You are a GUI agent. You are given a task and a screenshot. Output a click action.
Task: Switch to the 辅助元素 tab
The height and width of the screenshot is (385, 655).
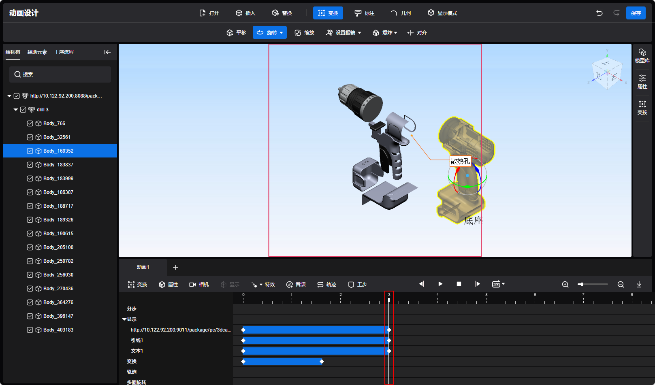click(x=37, y=52)
